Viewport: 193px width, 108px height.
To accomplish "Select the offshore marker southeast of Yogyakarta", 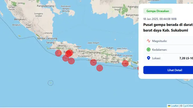I will click(x=100, y=68).
